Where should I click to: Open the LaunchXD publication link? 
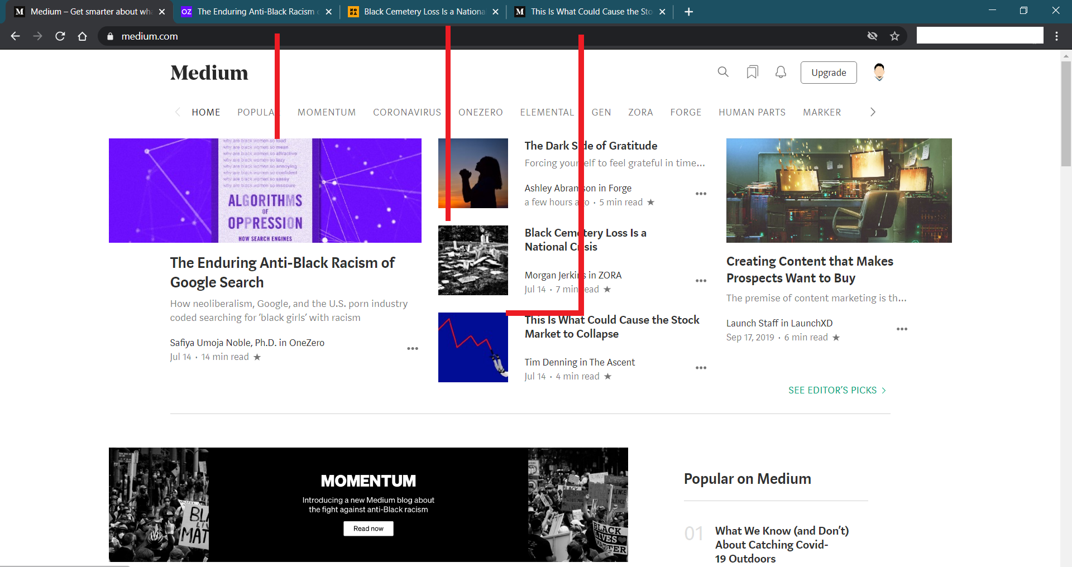[x=811, y=323]
